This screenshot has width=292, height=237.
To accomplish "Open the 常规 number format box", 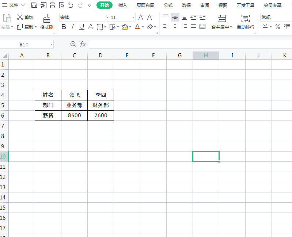I will 276,17.
